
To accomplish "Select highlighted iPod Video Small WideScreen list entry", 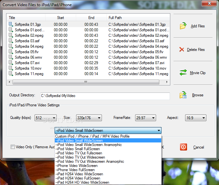I will 108,141.
